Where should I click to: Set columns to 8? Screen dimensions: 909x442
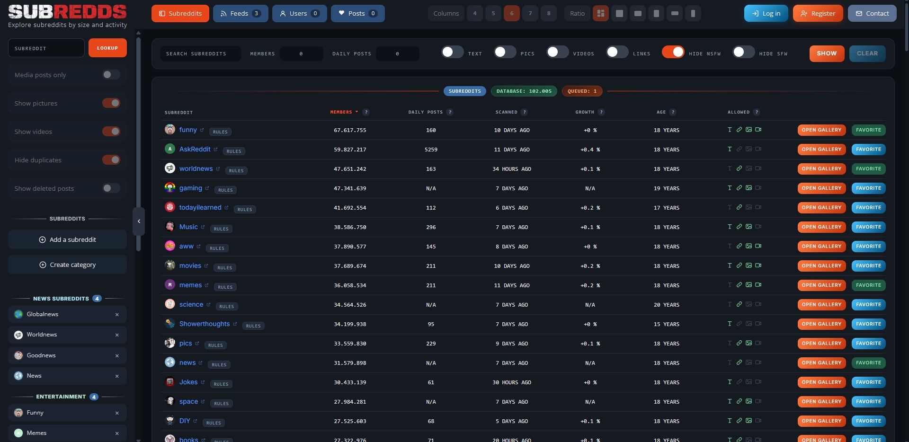click(549, 13)
